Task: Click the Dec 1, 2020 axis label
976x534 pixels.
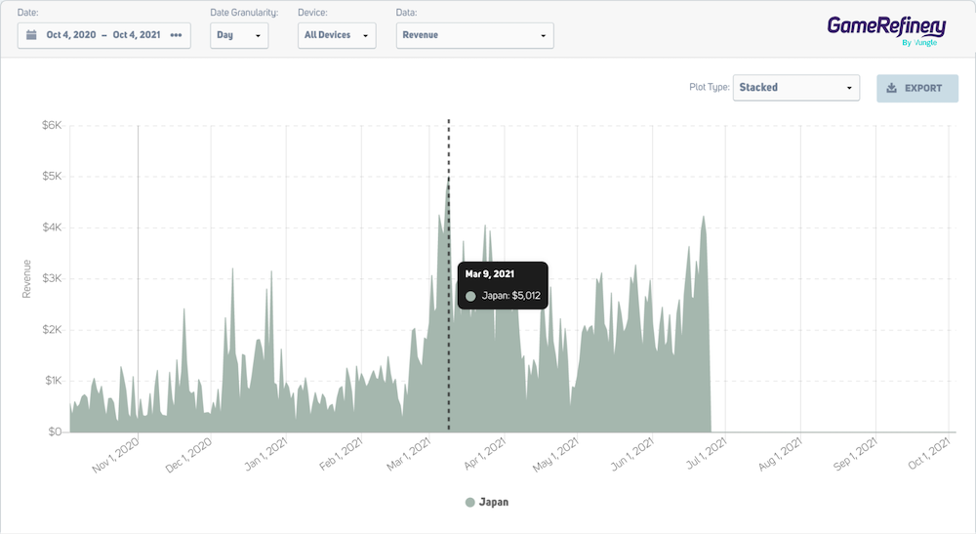Action: coord(188,454)
